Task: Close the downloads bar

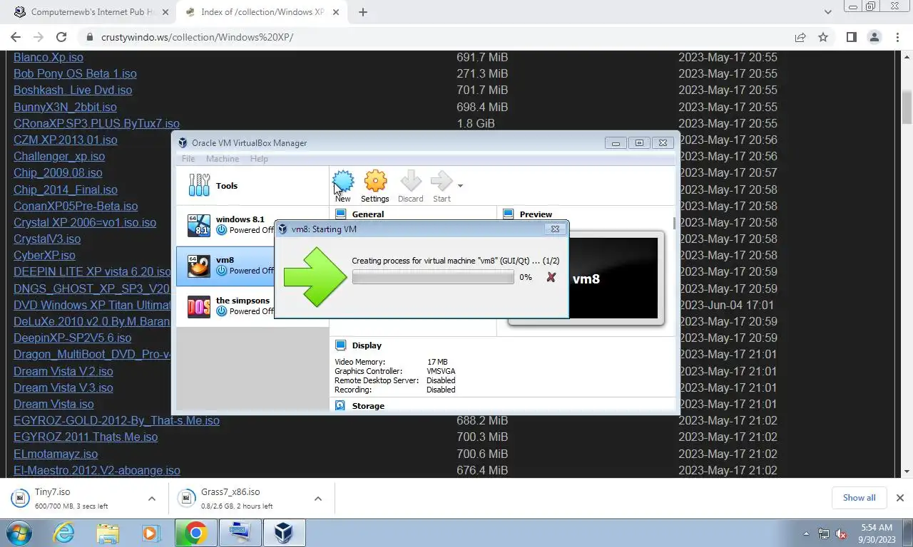Action: 899,498
